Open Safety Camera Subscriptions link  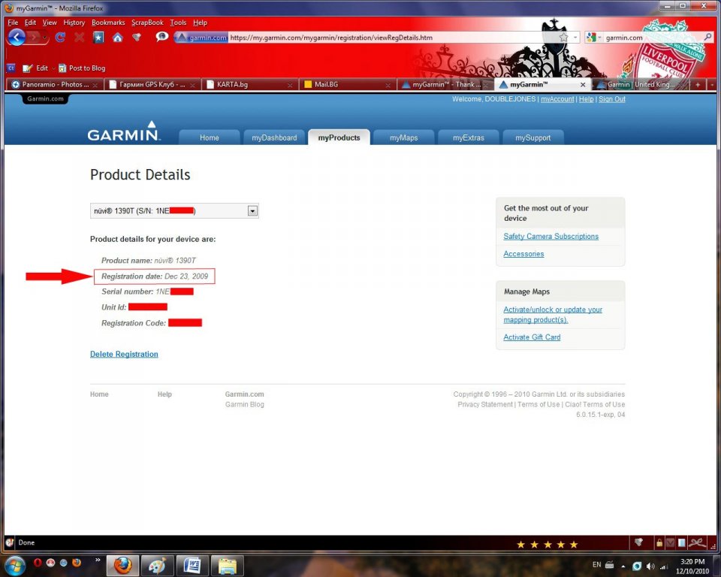pos(551,236)
